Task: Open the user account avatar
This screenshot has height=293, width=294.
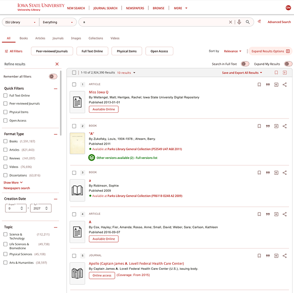Action: (288, 8)
